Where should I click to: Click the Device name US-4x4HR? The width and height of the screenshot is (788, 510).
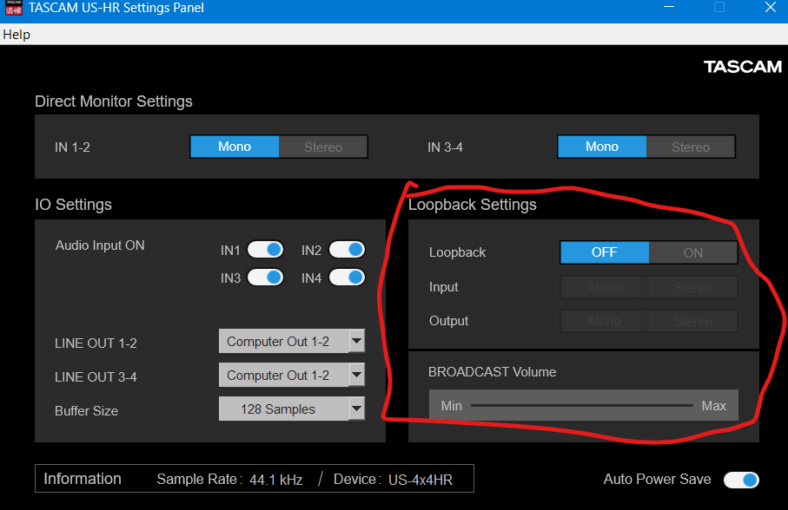coord(420,480)
